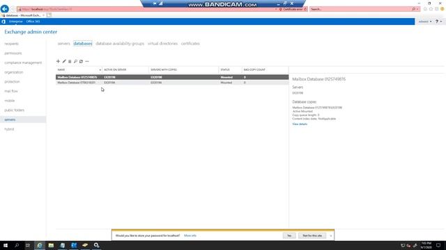The width and height of the screenshot is (446, 250).
Task: Click the browser home icon
Action: [425, 9]
